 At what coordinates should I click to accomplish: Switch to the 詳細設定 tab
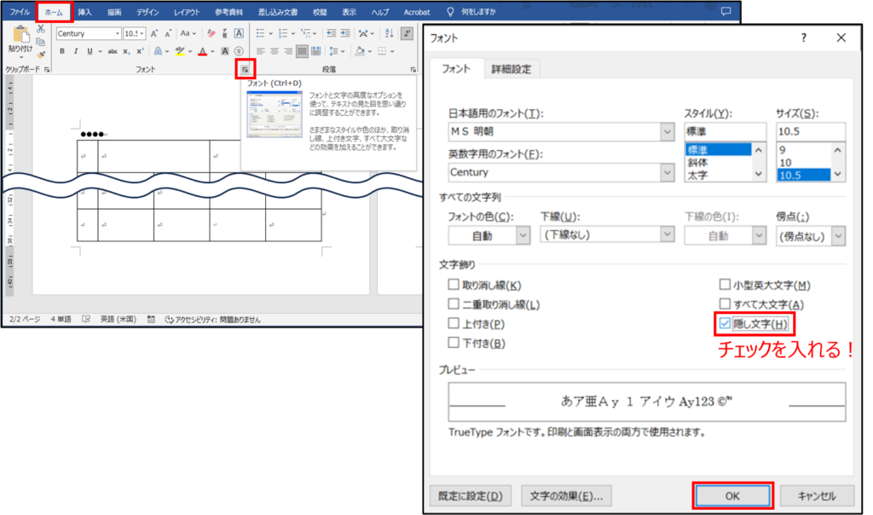coord(512,69)
